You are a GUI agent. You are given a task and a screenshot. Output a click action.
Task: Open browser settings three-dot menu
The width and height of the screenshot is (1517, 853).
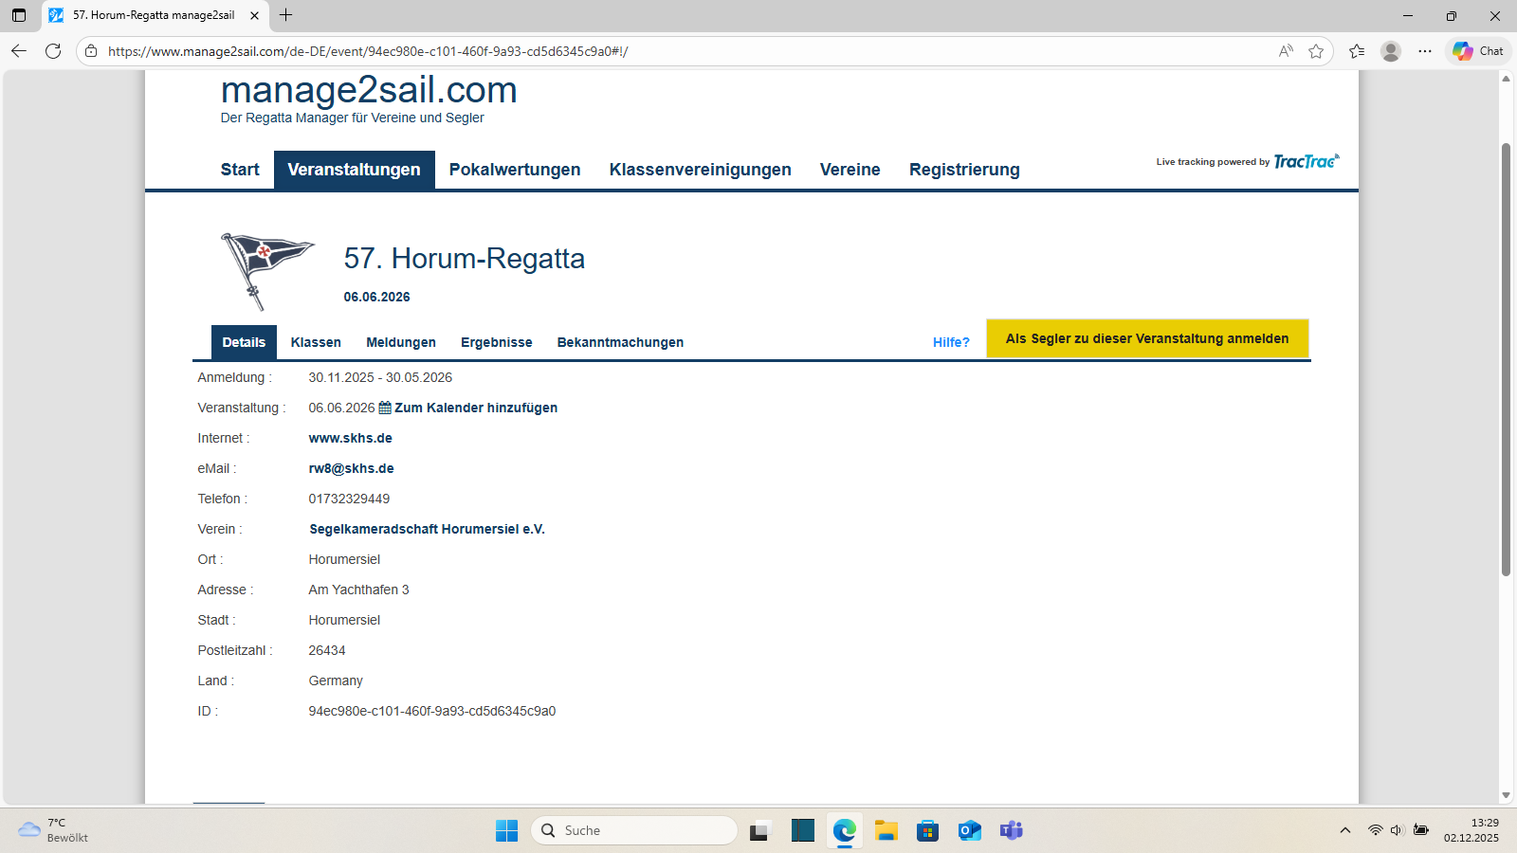1425,51
